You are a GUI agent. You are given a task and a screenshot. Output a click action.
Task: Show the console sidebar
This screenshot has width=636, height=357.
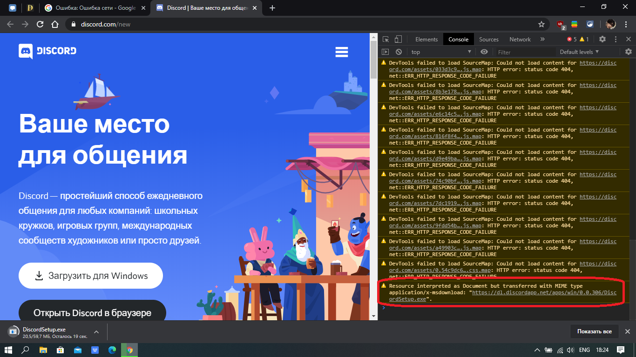pyautogui.click(x=386, y=52)
